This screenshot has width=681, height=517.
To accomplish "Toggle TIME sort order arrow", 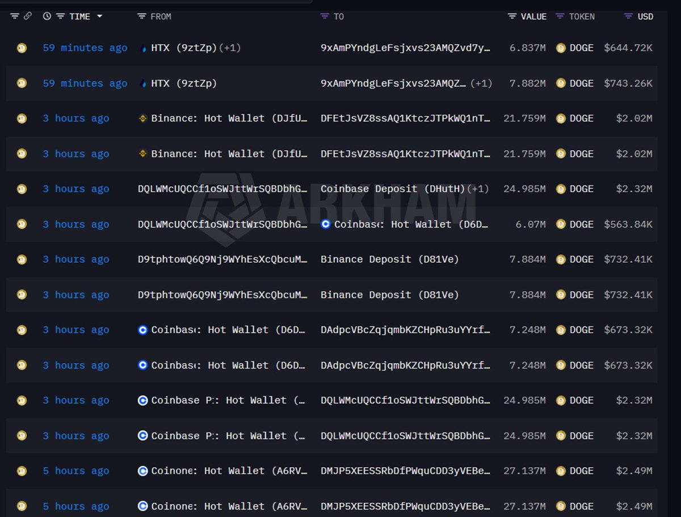I will coord(100,16).
